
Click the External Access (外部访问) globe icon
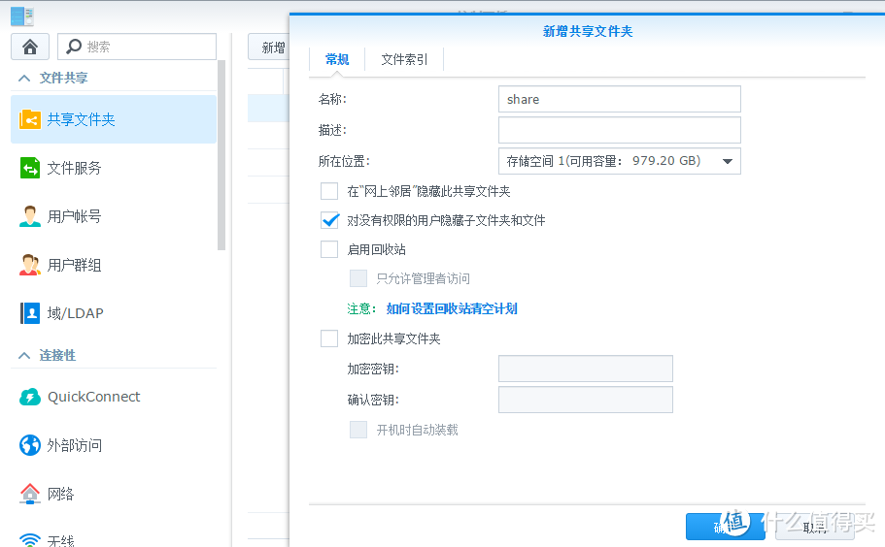tap(30, 445)
